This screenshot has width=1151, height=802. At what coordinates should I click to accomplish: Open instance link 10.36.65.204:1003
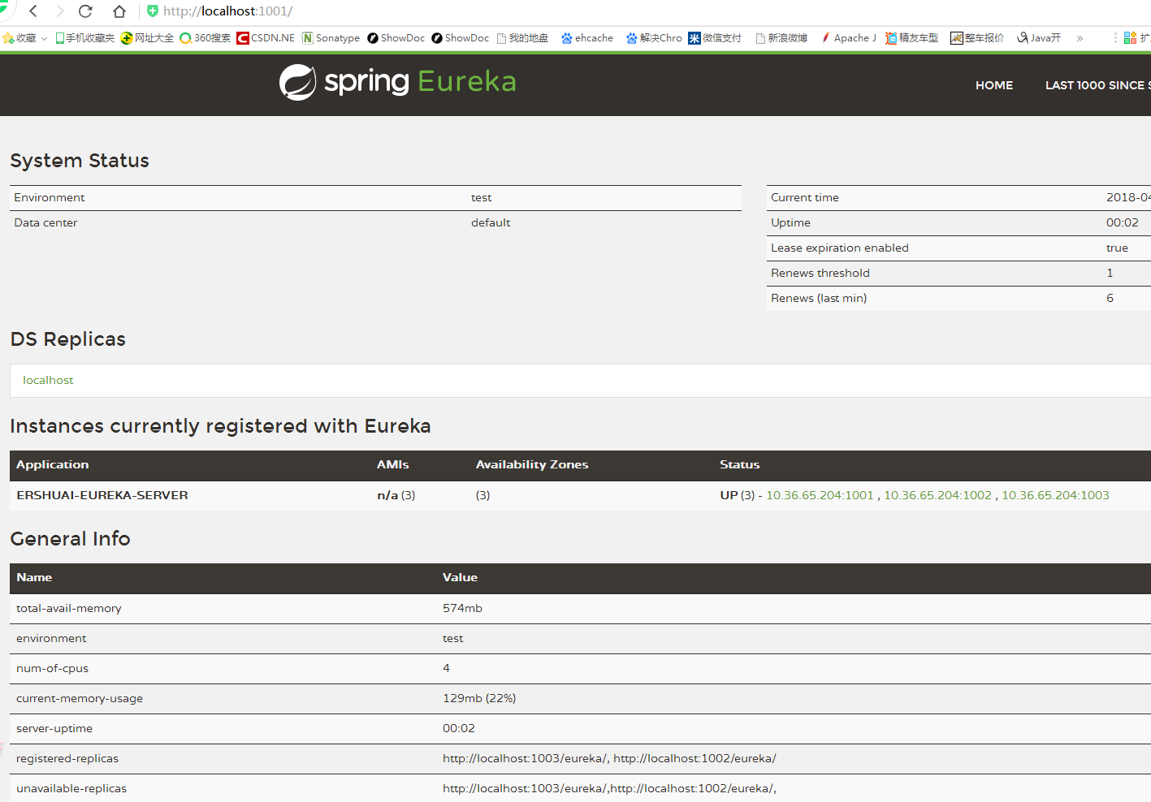point(1055,495)
